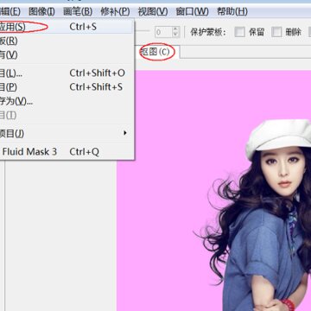
Task: Open the 视图(V) view menu
Action: pos(153,12)
